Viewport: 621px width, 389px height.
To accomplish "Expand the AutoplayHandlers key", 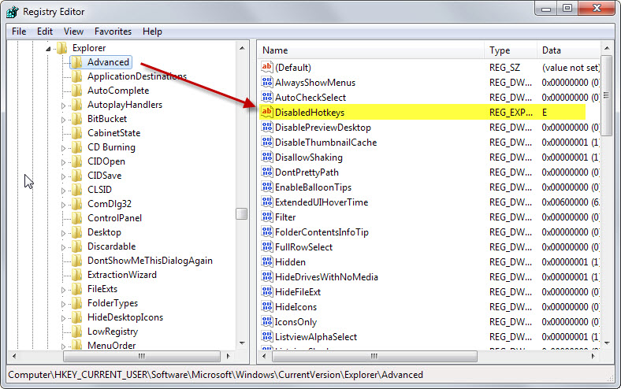I will 63,106.
